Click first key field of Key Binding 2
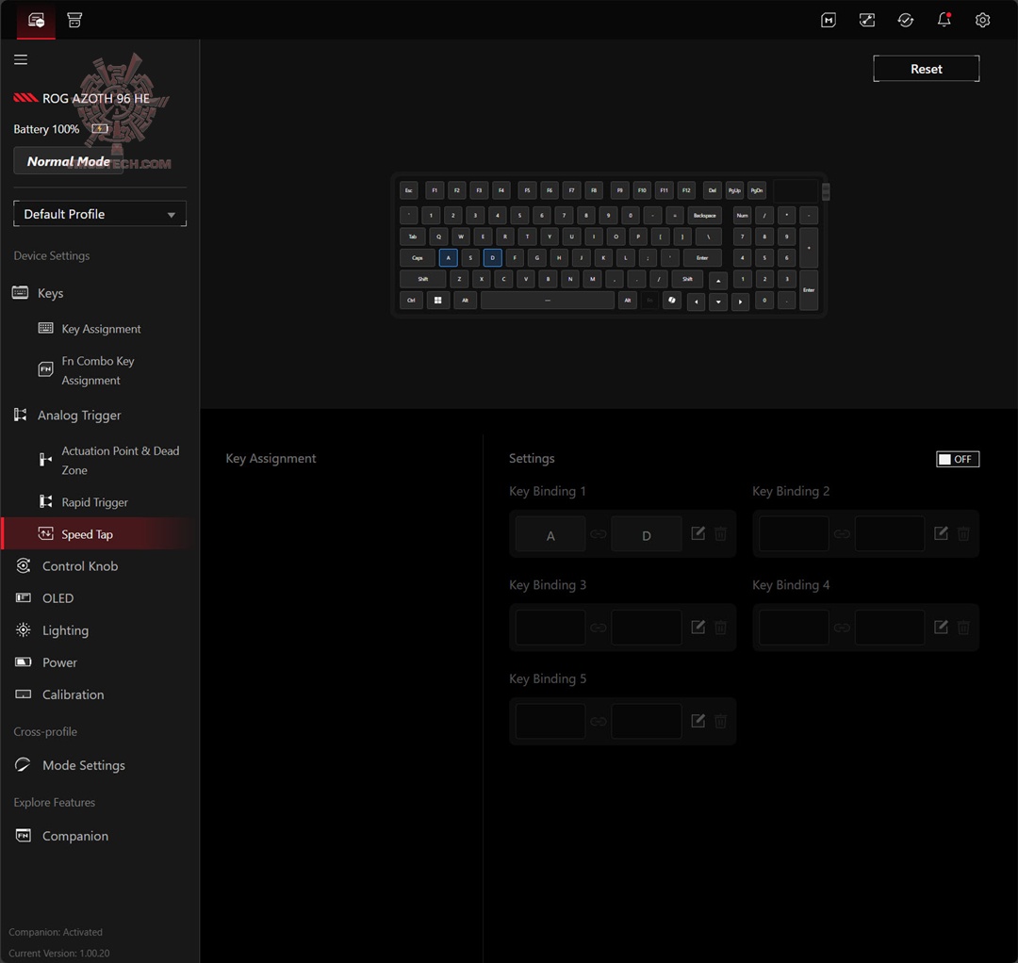Viewport: 1018px width, 963px height. tap(794, 534)
